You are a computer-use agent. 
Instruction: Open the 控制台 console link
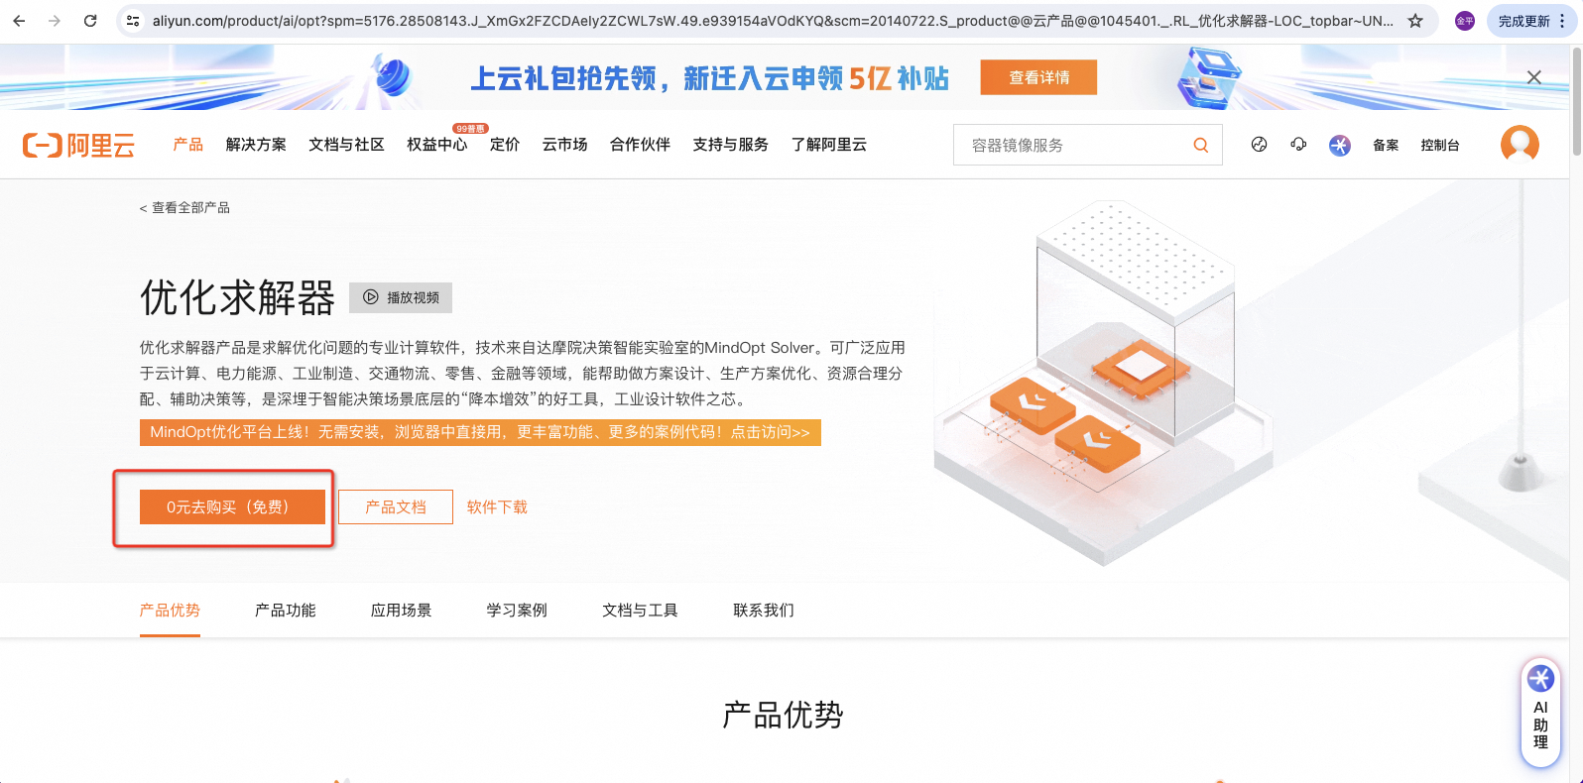click(x=1439, y=145)
